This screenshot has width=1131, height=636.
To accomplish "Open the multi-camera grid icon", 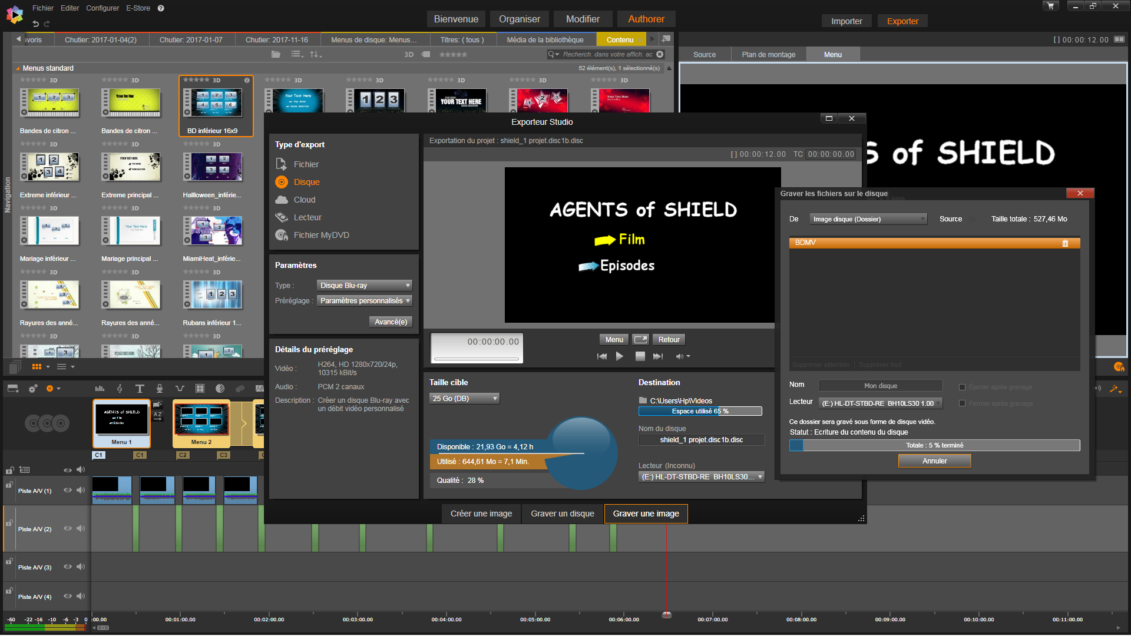I will tap(200, 389).
